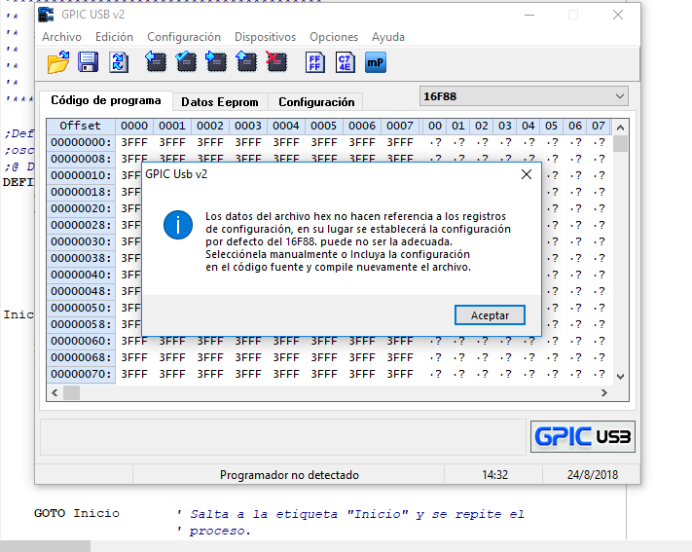Viewport: 692px width, 552px height.
Task: Click the blue info icon in the dialog
Action: (178, 225)
